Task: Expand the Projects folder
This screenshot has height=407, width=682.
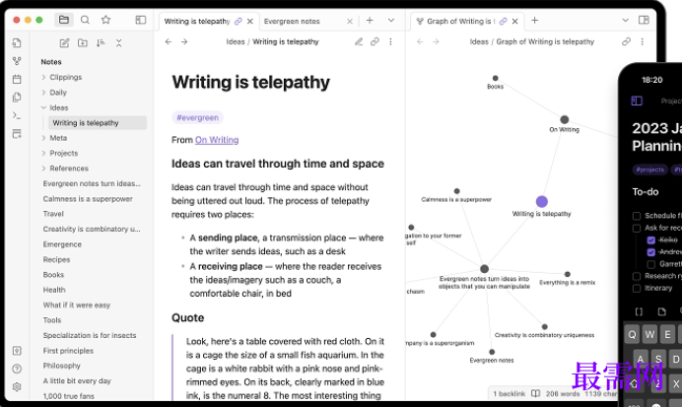Action: (x=43, y=153)
